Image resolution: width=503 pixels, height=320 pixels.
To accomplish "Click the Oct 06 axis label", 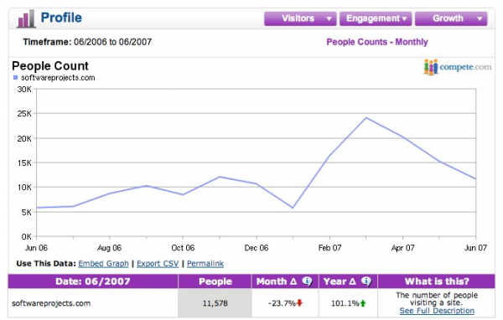I will click(x=183, y=248).
